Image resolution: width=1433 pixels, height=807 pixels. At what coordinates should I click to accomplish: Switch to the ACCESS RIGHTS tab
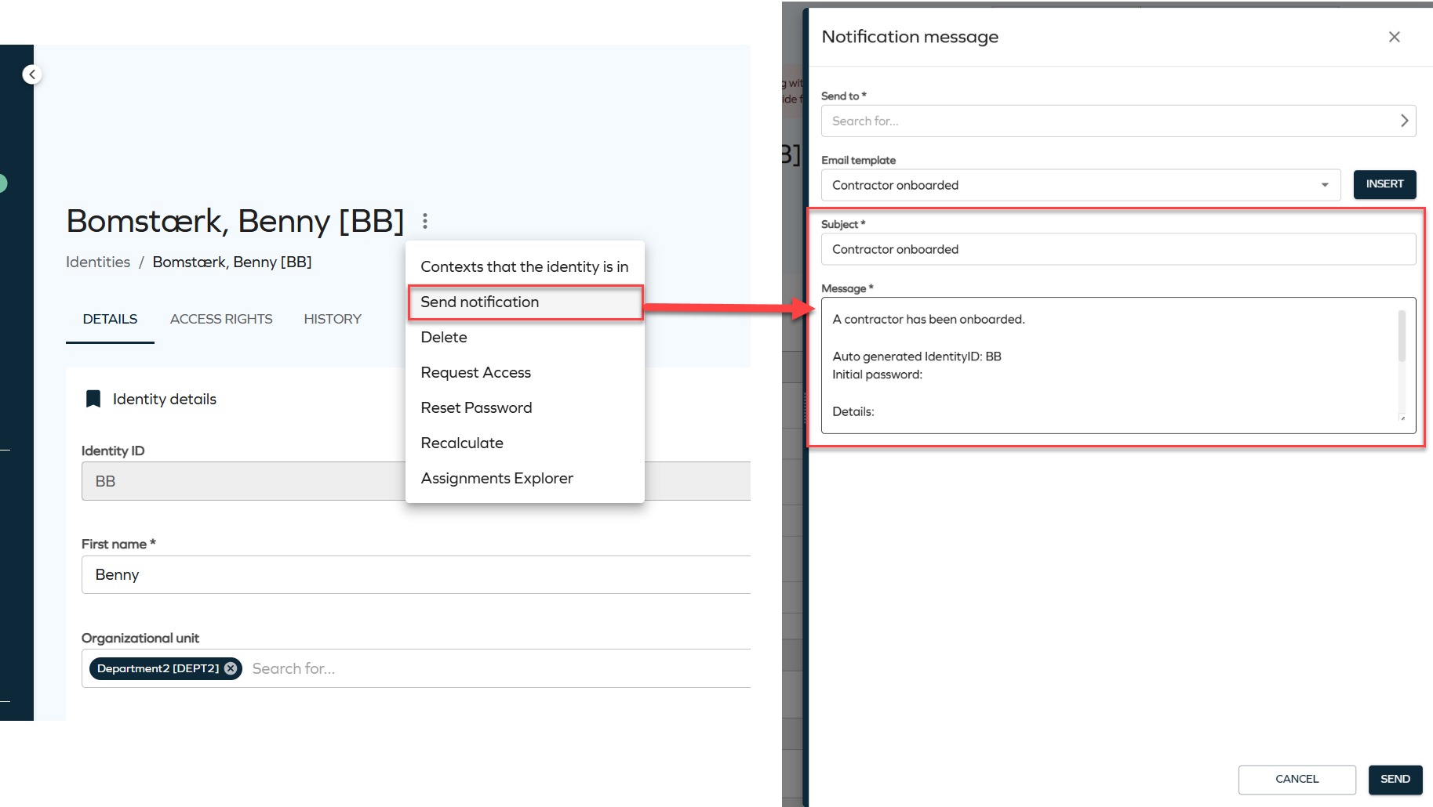[x=220, y=319]
